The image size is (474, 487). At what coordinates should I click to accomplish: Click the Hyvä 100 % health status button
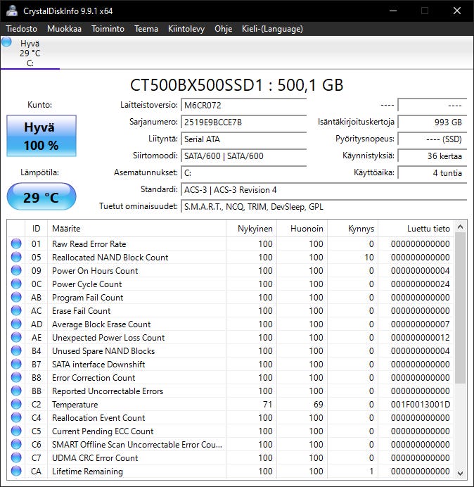click(41, 136)
